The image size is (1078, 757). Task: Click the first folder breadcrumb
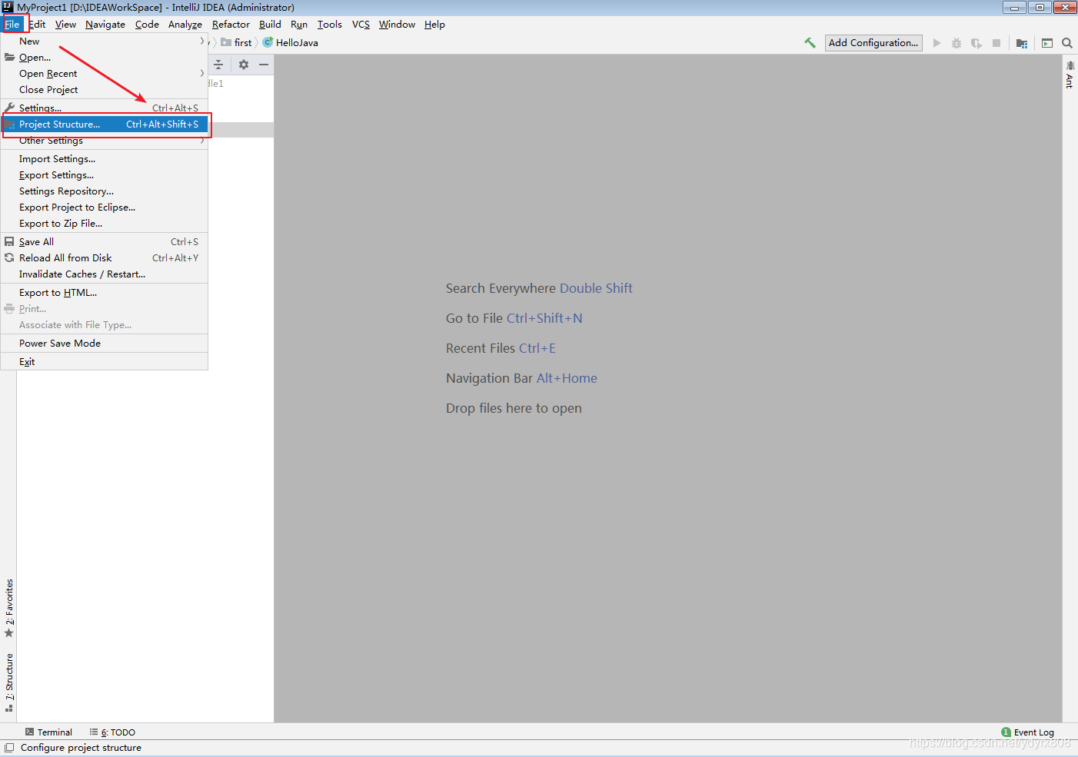[237, 43]
